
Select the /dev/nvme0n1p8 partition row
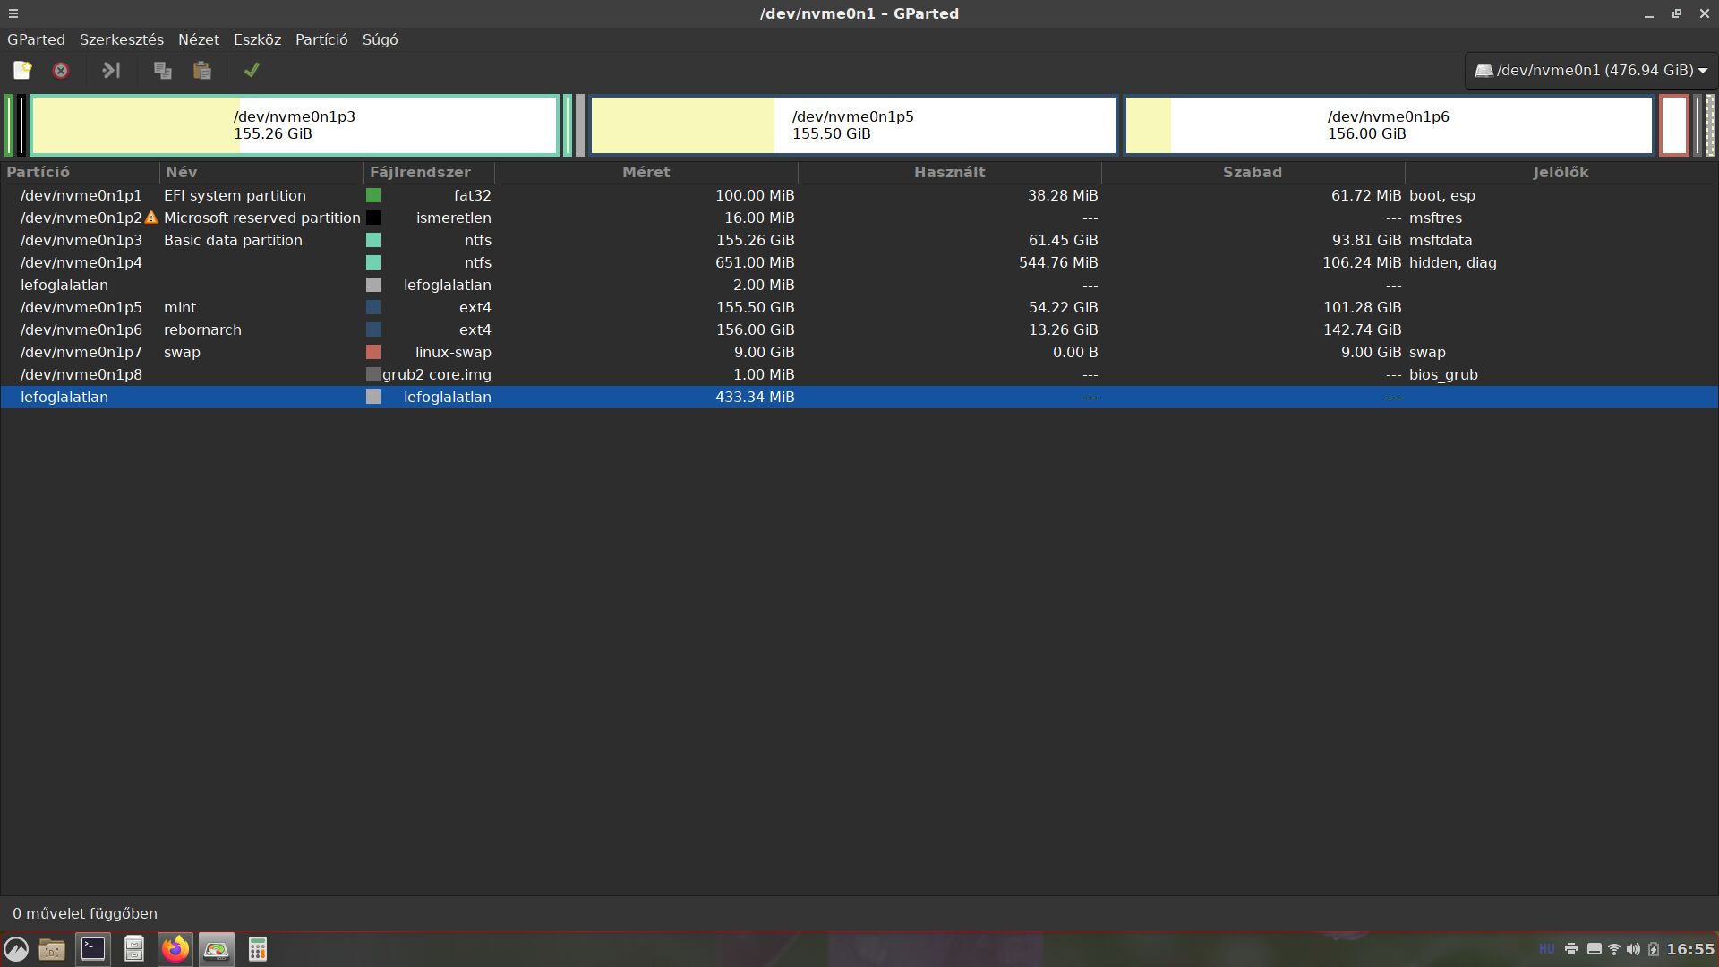tap(859, 374)
